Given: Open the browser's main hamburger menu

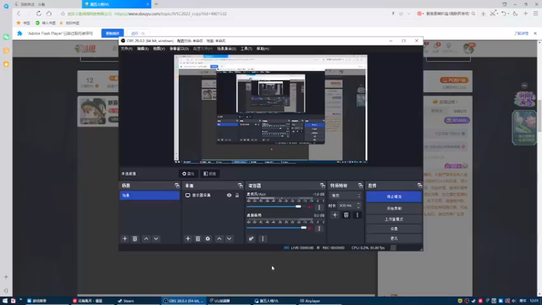Looking at the screenshot, I should coord(536,14).
